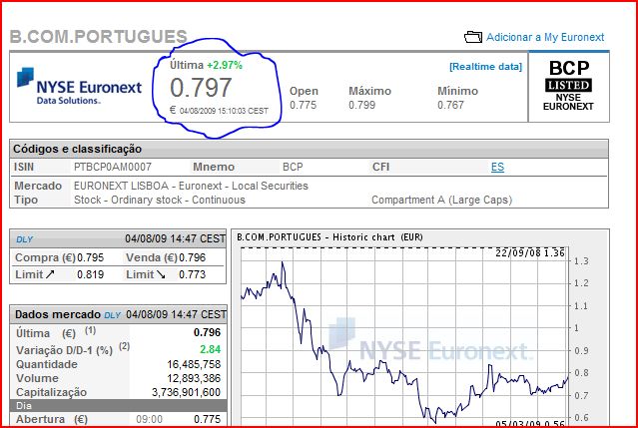Click the Open value 0.775

303,106
